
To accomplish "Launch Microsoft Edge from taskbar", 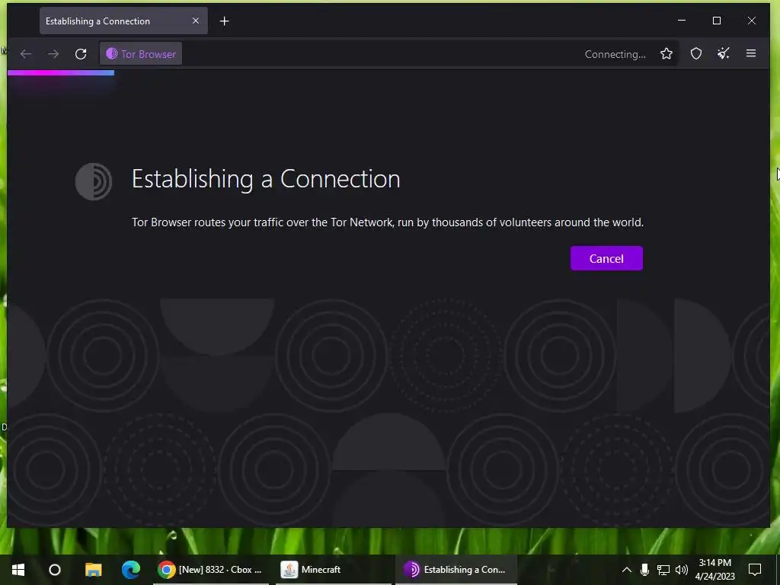I will tap(131, 570).
